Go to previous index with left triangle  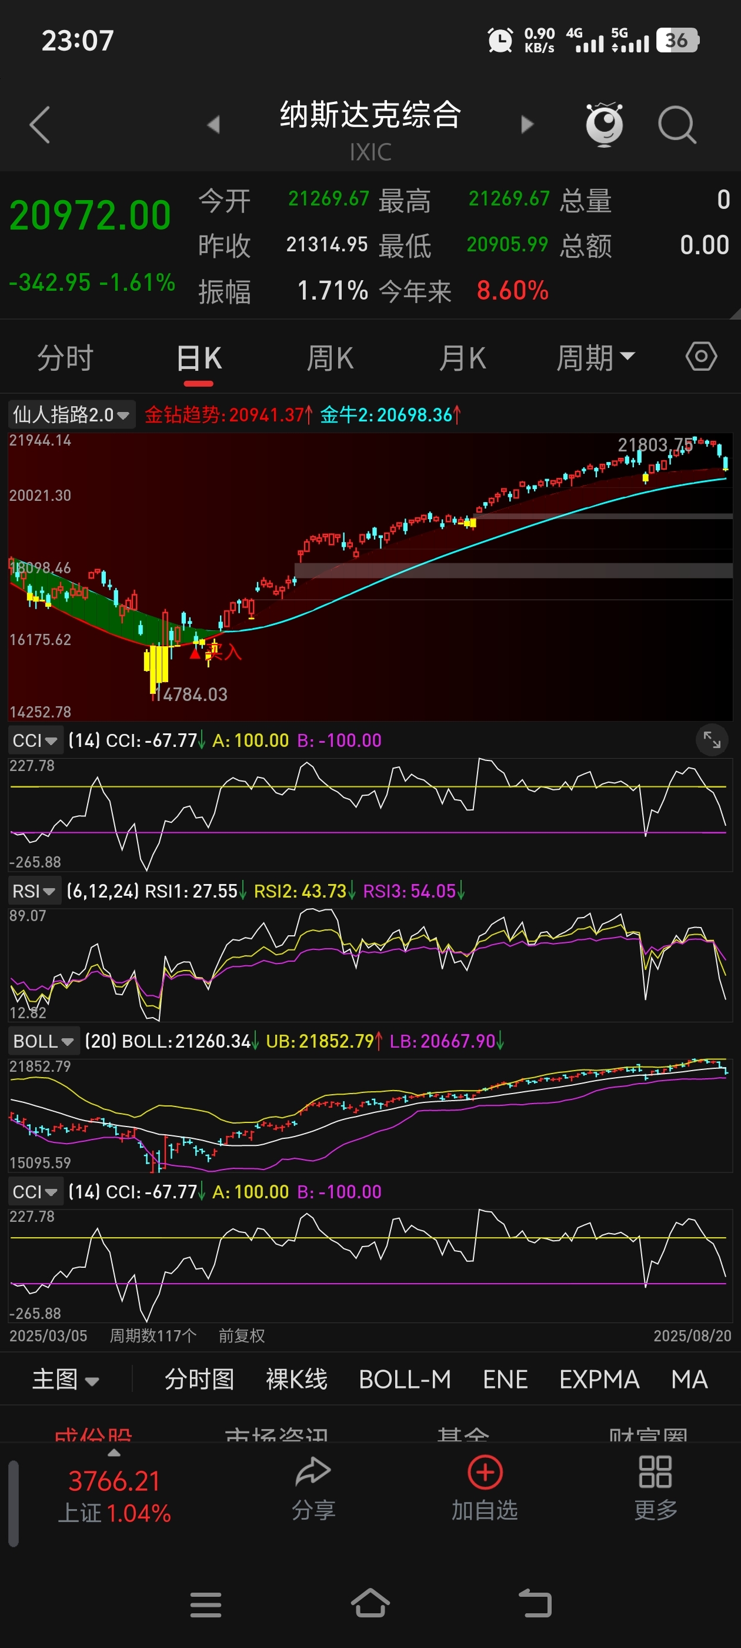point(213,124)
